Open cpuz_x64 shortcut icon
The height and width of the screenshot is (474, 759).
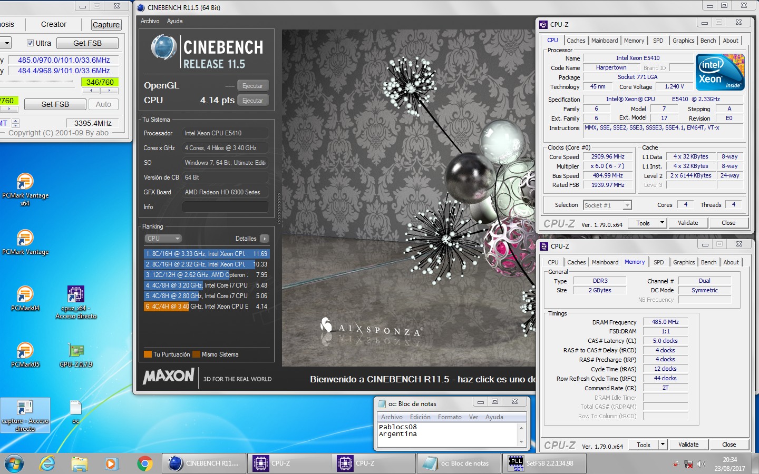[76, 302]
